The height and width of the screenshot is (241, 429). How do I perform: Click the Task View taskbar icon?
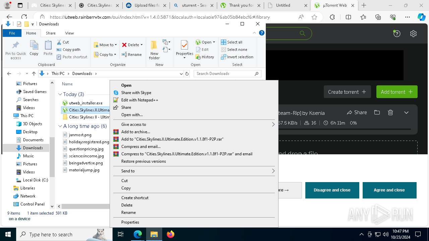tap(121, 234)
